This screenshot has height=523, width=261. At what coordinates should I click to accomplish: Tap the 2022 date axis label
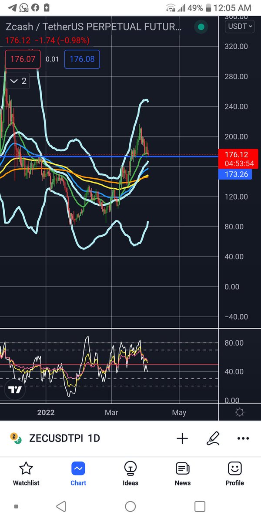(46, 412)
